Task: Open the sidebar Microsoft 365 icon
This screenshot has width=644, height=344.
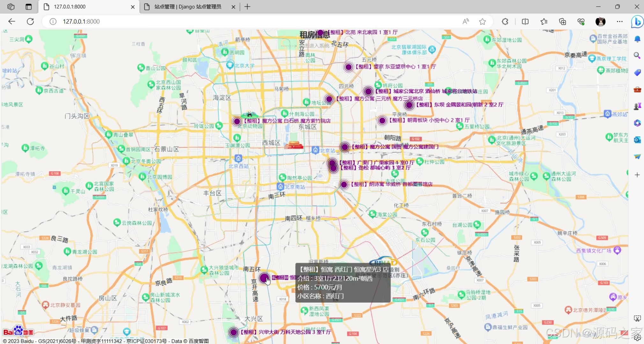Action: click(x=637, y=123)
